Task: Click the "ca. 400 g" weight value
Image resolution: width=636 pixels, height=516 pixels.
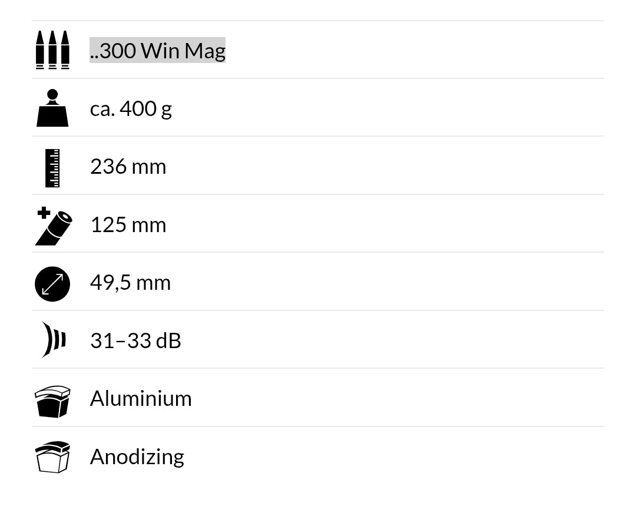Action: tap(131, 108)
